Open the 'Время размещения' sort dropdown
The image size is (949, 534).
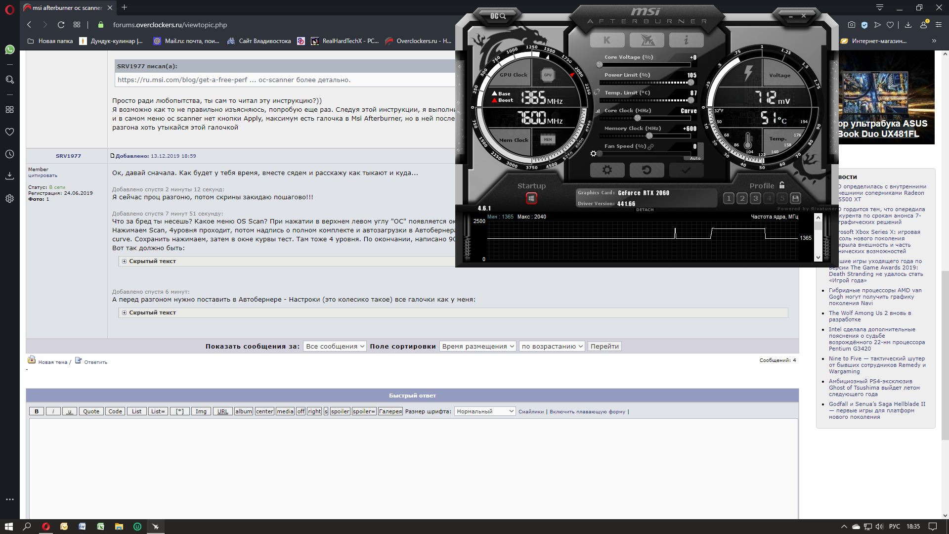[478, 346]
